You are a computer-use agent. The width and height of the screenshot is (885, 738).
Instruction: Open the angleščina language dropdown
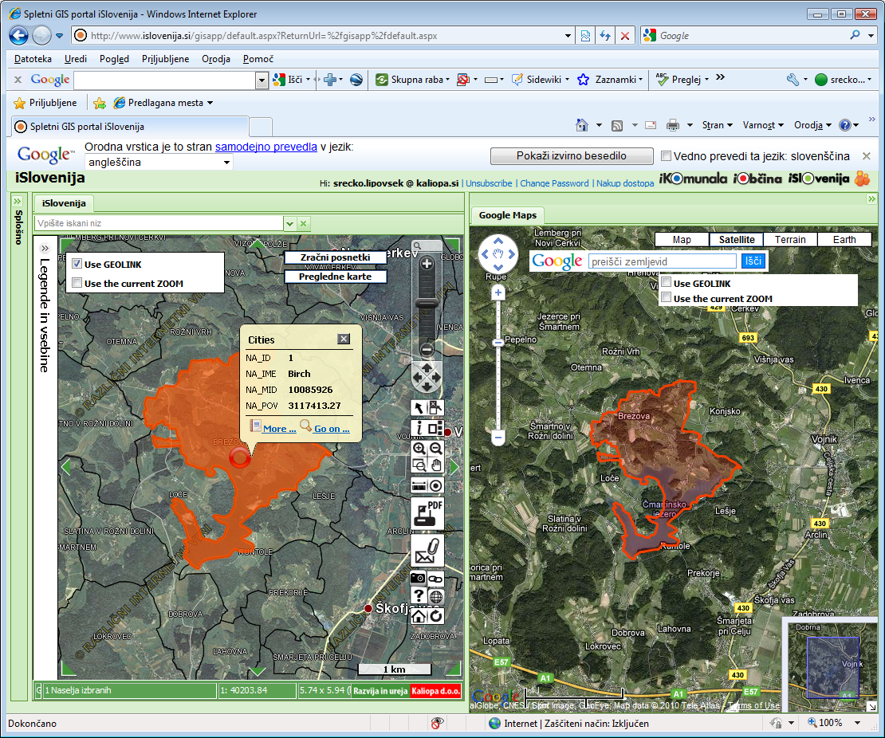pyautogui.click(x=159, y=163)
